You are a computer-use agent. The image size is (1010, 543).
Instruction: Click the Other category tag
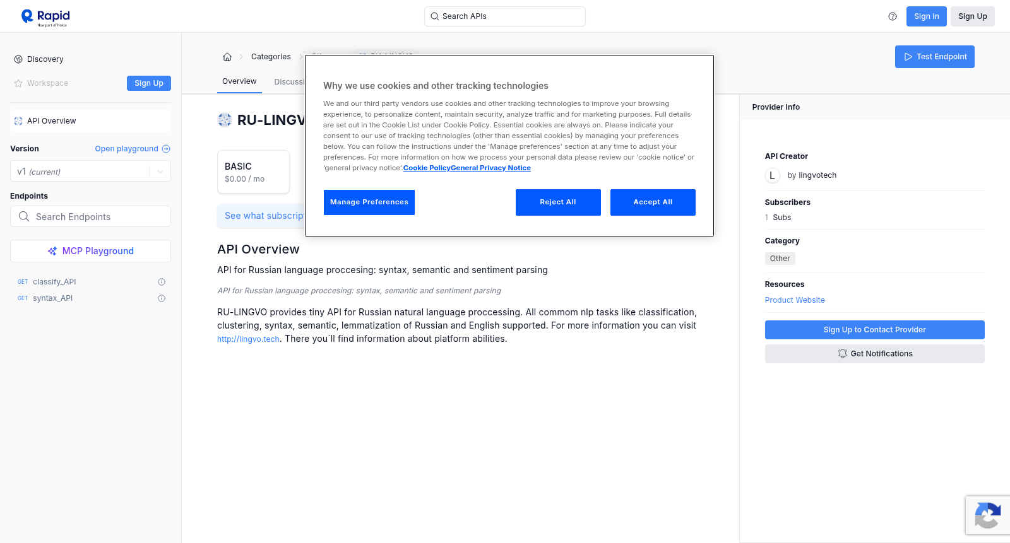[x=780, y=259]
